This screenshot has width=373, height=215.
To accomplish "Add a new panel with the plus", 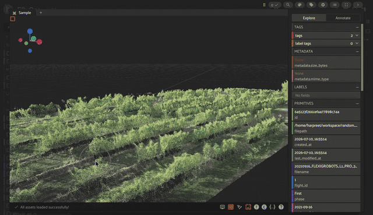I will pyautogui.click(x=41, y=13).
